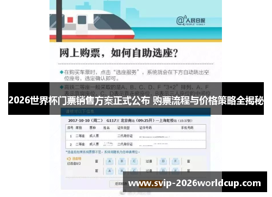This screenshot has height=197, width=272.
Task: Click the 选座服务 instruction paragraph
Action: coord(134,75)
